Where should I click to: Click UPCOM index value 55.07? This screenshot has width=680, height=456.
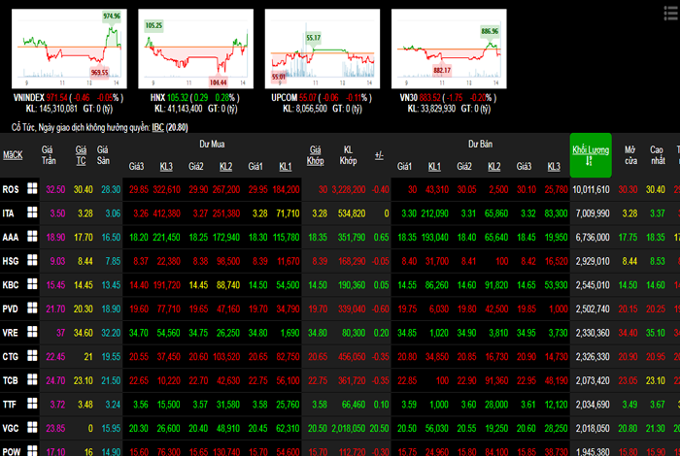pos(308,97)
